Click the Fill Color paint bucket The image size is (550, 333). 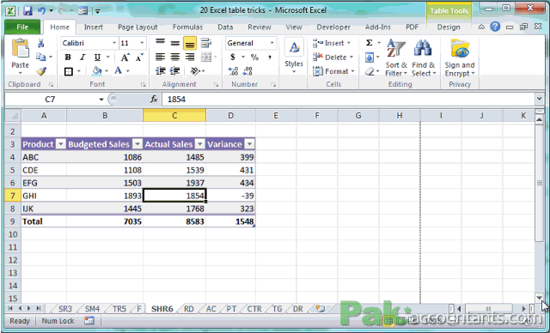click(x=96, y=71)
